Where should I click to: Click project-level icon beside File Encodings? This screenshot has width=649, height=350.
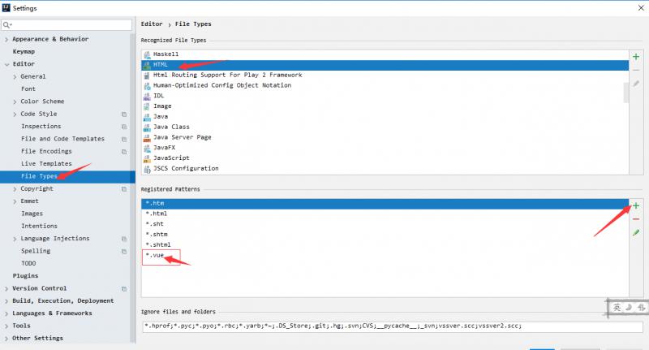tap(124, 152)
